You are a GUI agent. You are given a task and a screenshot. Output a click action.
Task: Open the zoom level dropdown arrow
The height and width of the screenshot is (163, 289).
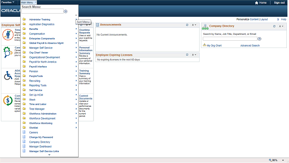tap(283, 160)
